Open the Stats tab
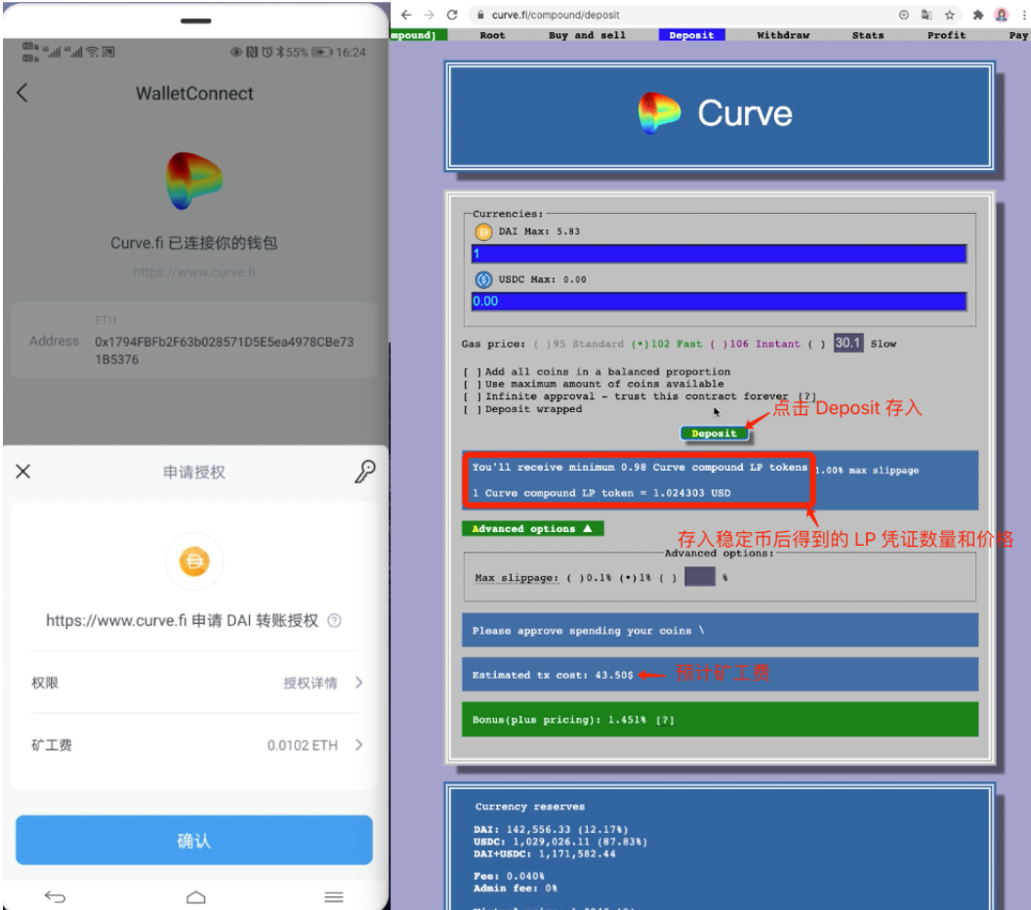 867,35
